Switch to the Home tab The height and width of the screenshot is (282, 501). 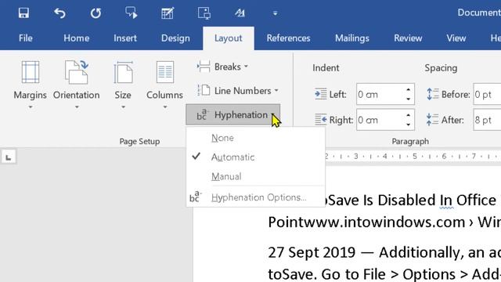click(x=77, y=38)
